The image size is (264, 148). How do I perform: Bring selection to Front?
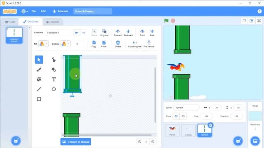(x=142, y=33)
